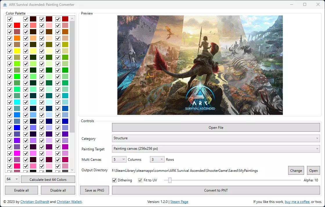Click the ARK app icon in title bar

pyautogui.click(x=5, y=5)
